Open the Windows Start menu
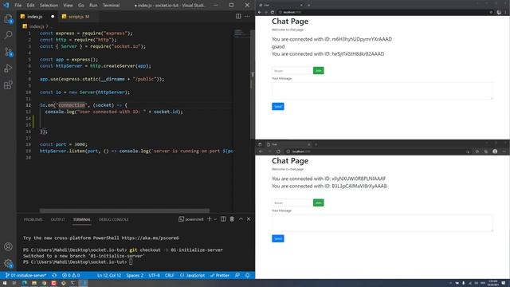The width and height of the screenshot is (510, 287). coord(5,283)
